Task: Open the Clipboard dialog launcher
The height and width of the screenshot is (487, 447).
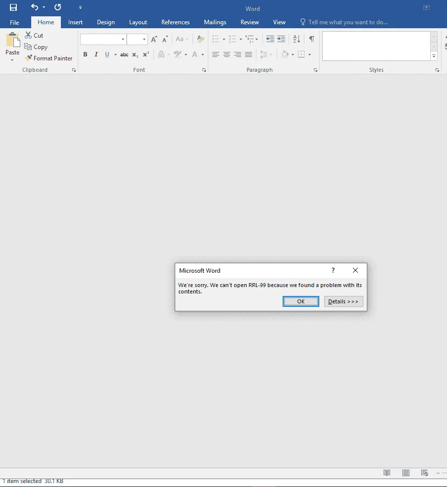Action: [x=74, y=70]
